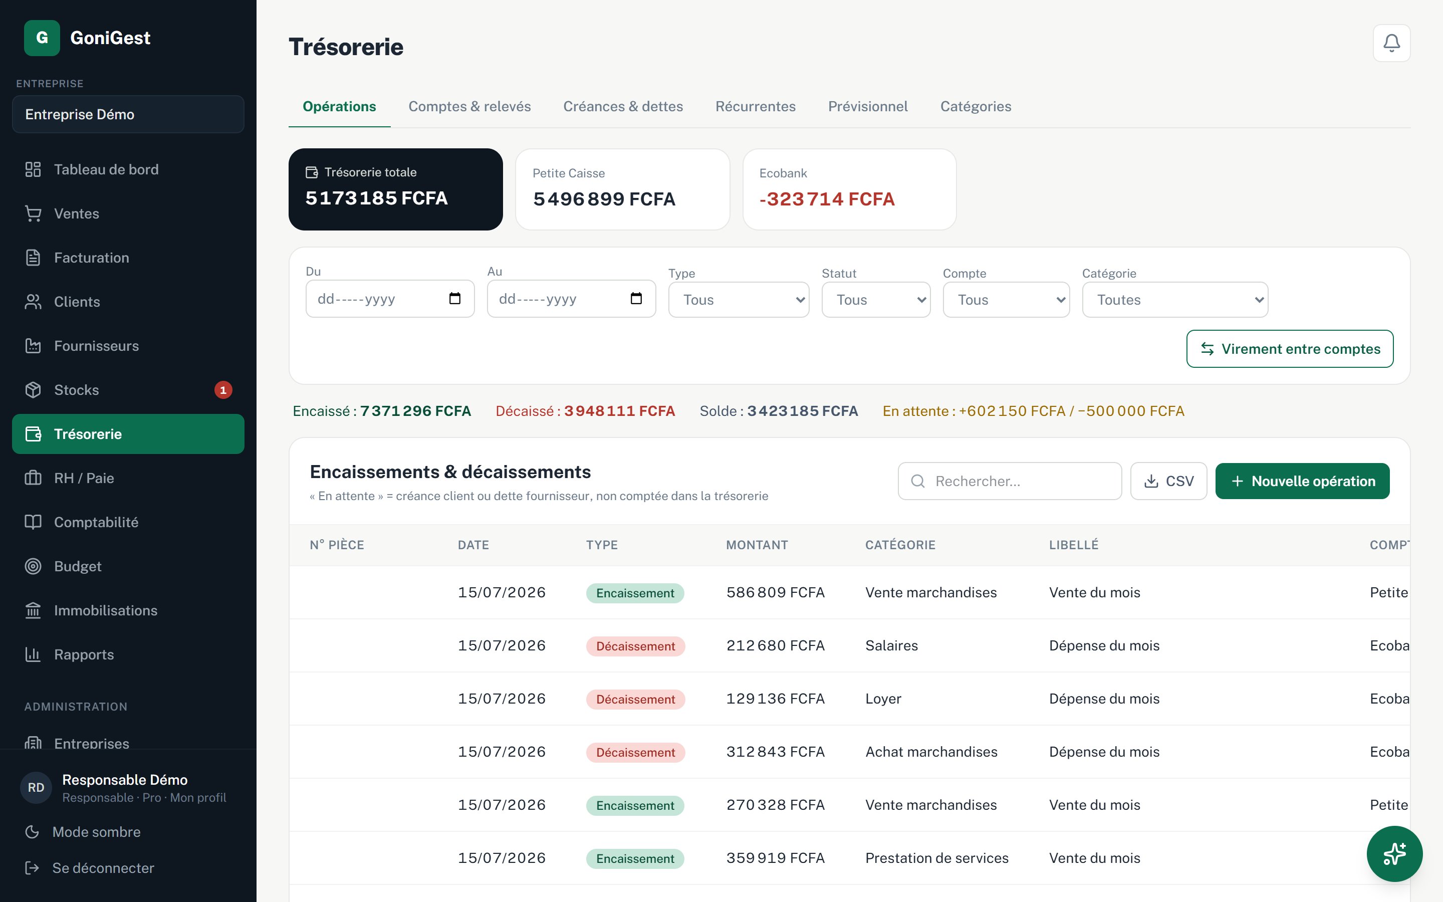Click the CATÉGORIE column header
The width and height of the screenshot is (1443, 902).
tap(900, 545)
